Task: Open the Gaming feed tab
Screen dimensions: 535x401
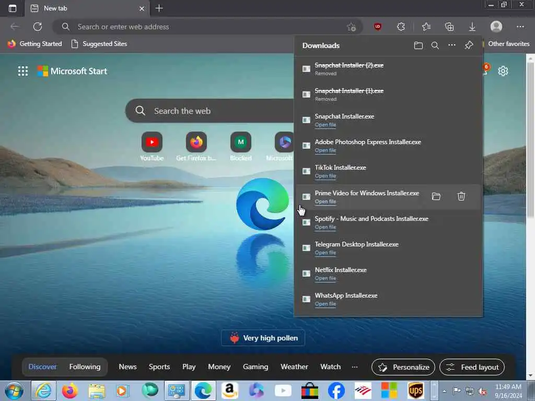Action: pyautogui.click(x=255, y=367)
